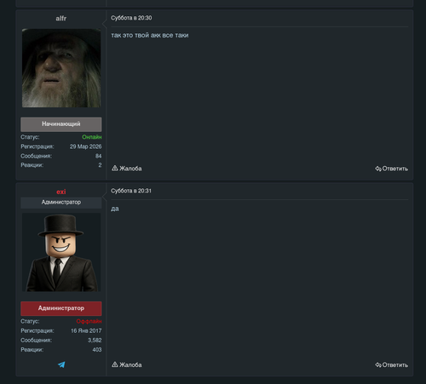Screen dimensions: 426x384
Task: Click reply arrow icon on exi's post
Action: click(x=378, y=365)
